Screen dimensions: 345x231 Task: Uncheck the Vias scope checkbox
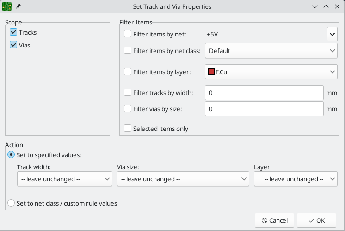tap(13, 45)
